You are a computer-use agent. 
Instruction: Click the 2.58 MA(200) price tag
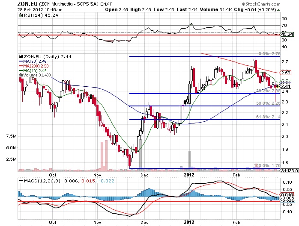click(x=286, y=73)
